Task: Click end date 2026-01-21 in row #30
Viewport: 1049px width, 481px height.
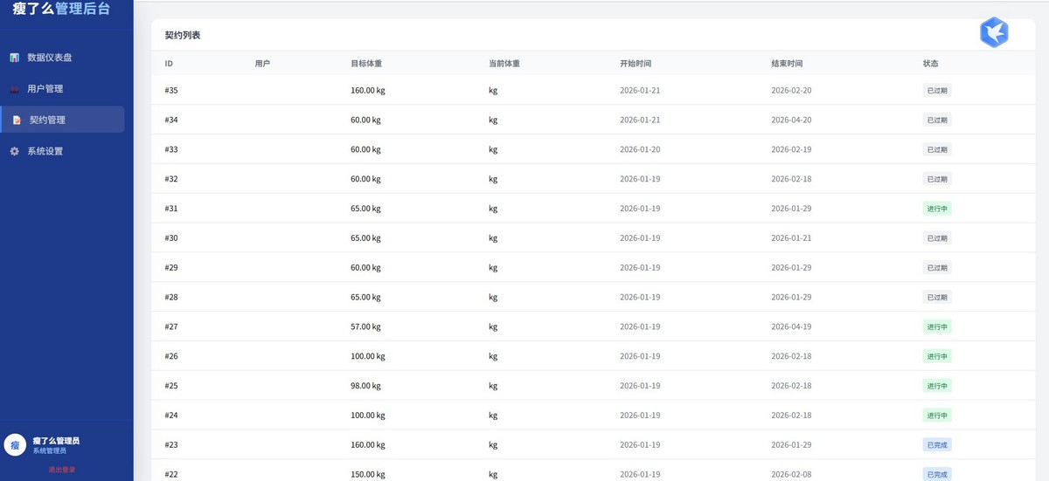Action: (791, 238)
